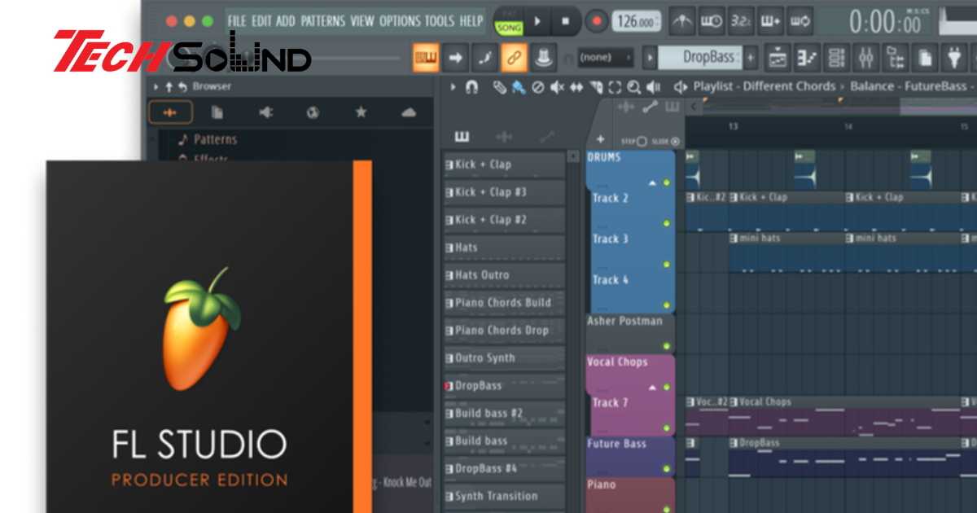Toggle the SLIDE option in Playlist

(666, 141)
